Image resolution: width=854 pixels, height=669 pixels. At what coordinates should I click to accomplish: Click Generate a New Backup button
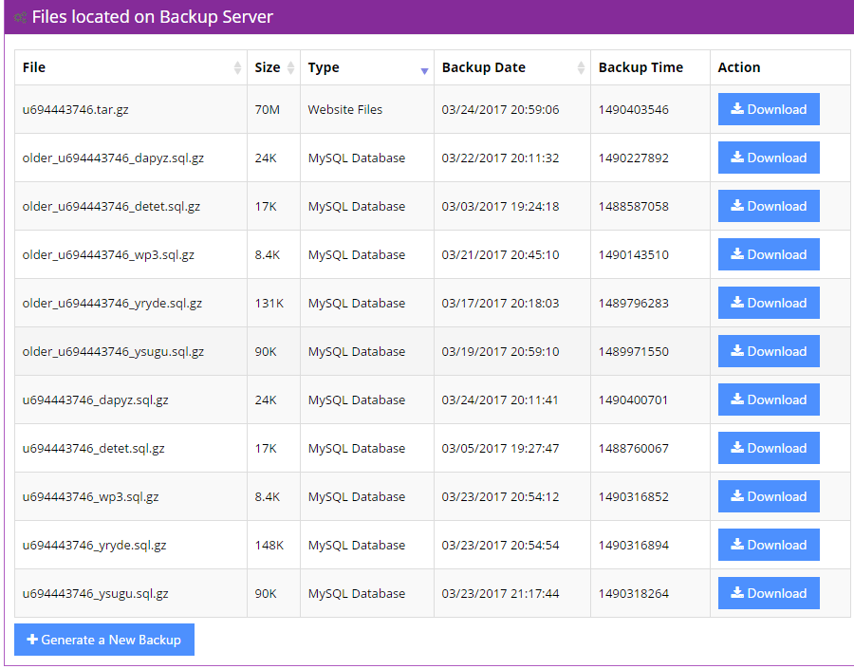pyautogui.click(x=104, y=640)
